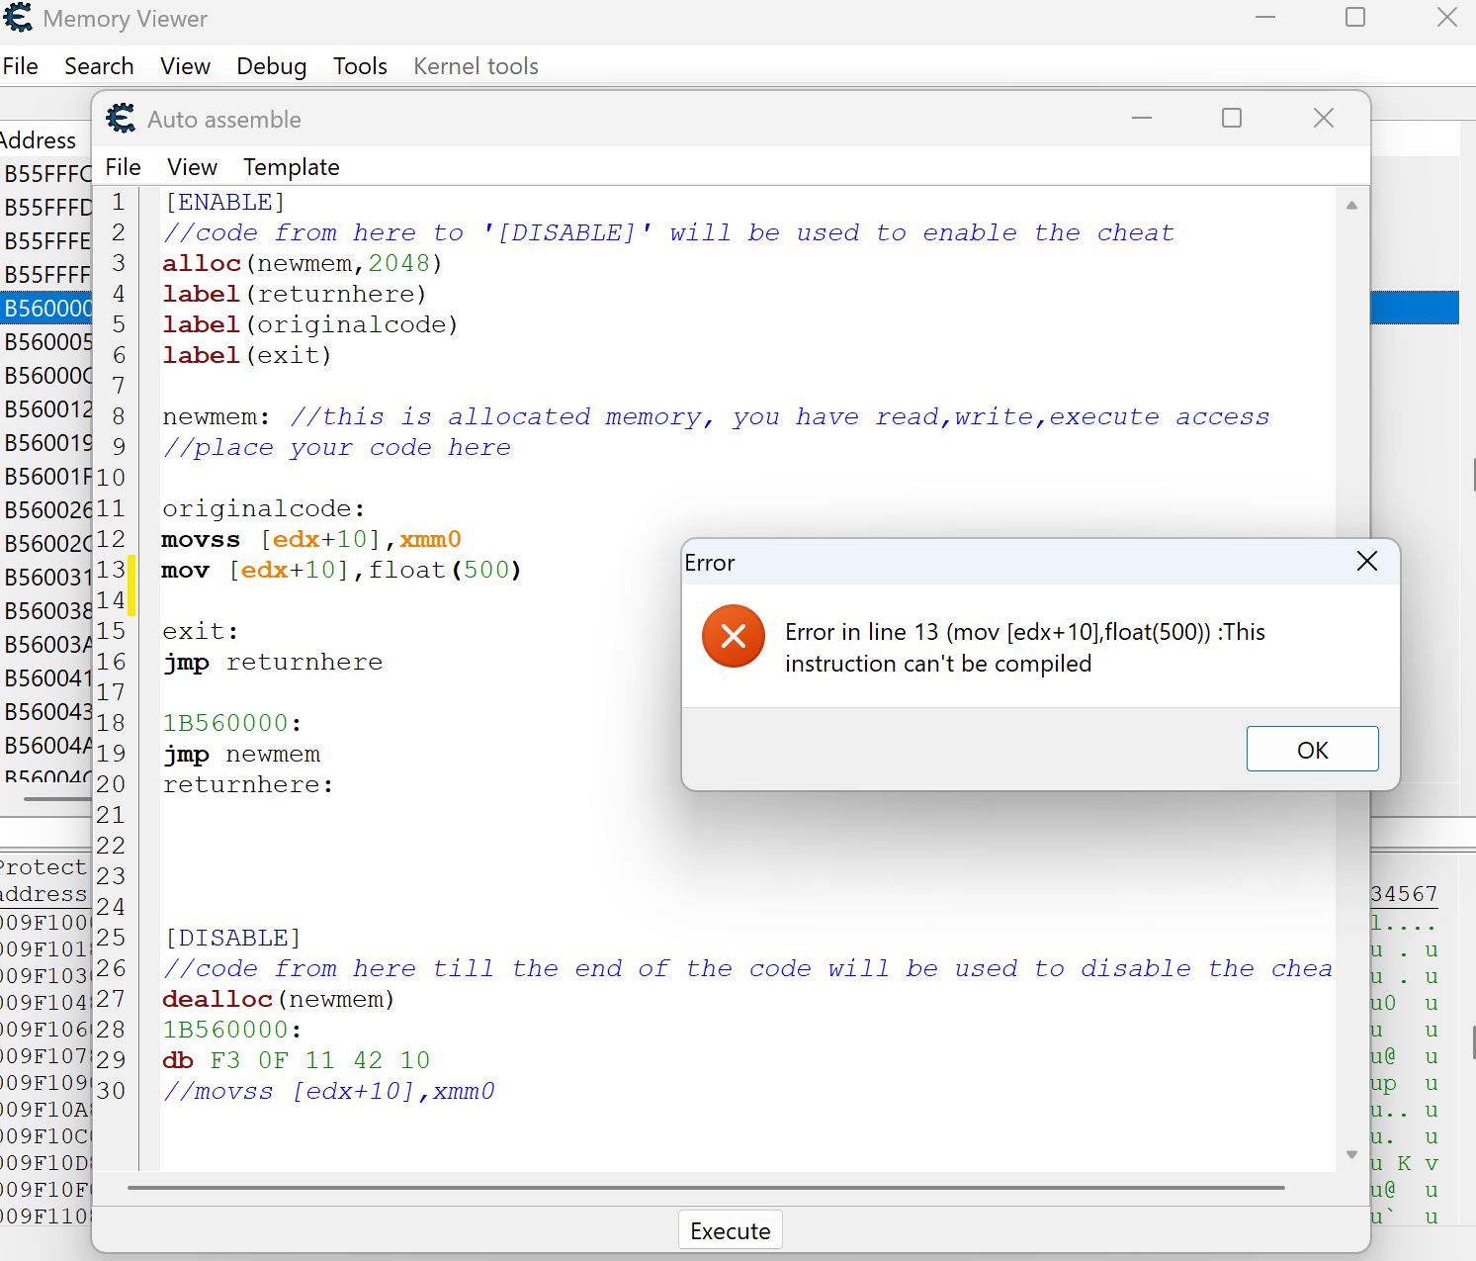Click the Cheat Engine logo in Memory Viewer title bar
The height and width of the screenshot is (1261, 1476).
(x=18, y=19)
